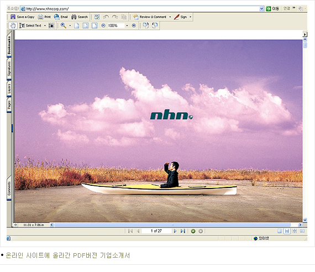The height and width of the screenshot is (272, 315).
Task: Click the green Go (이동) button
Action: pos(272,9)
